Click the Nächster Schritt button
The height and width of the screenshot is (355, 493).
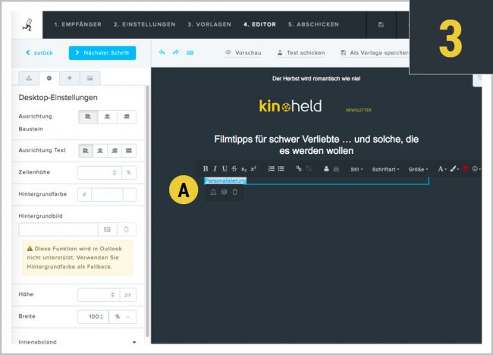coord(102,53)
